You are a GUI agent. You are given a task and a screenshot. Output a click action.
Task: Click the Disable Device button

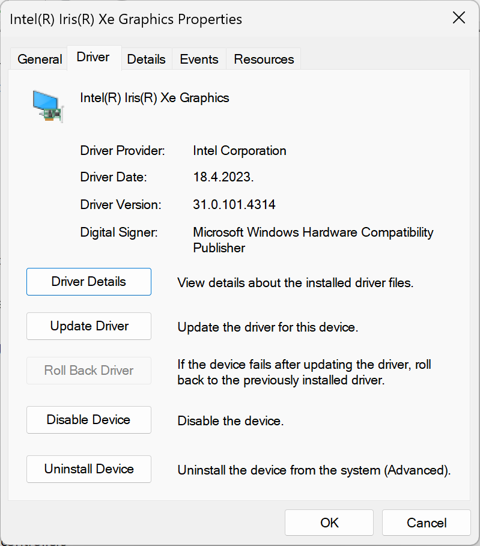89,420
